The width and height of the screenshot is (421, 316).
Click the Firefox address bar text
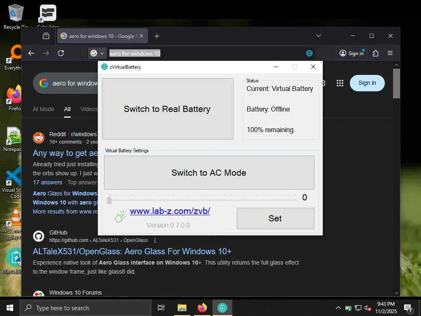(135, 53)
